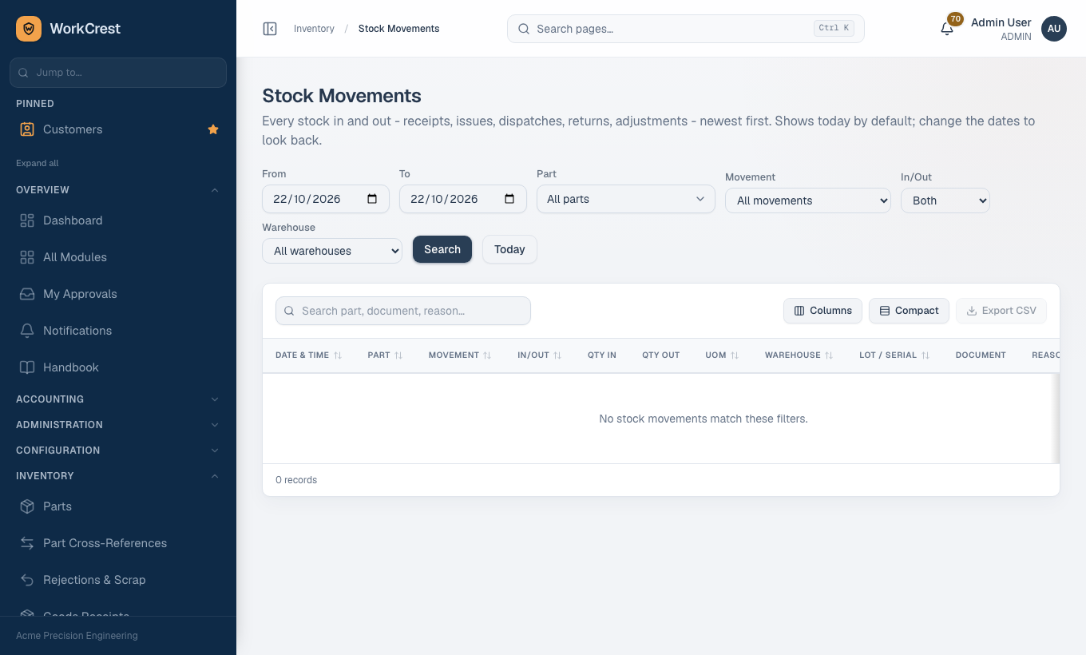Viewport: 1086px width, 655px height.
Task: Focus the Search part, document, reason field
Action: click(x=403, y=311)
